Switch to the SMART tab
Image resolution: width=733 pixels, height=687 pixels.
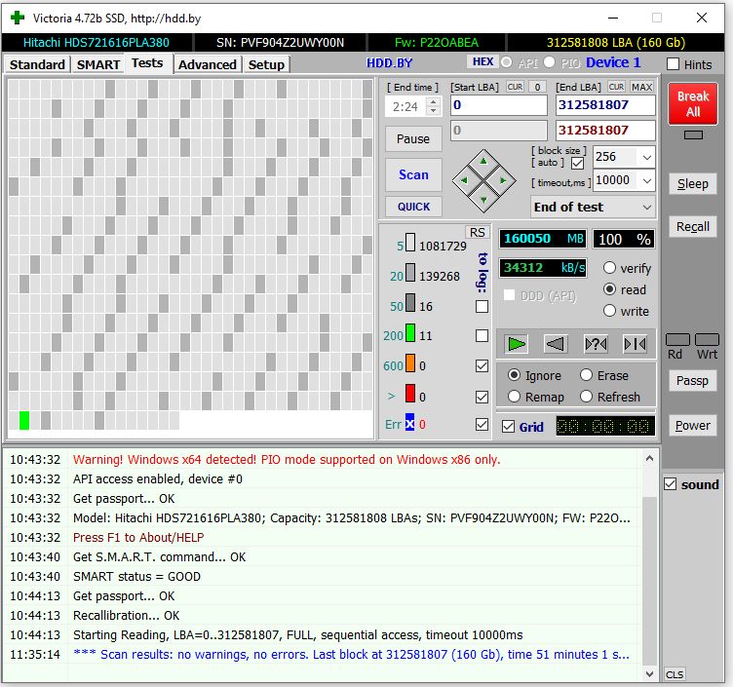[98, 64]
